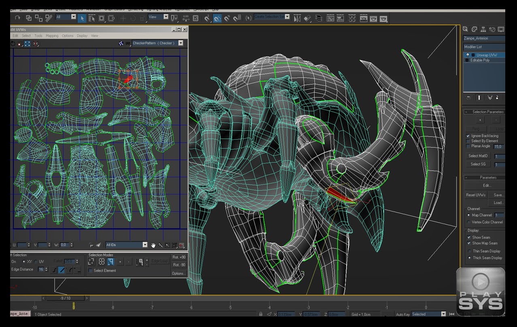Open the Material Editor icon
This screenshot has width=517, height=327.
click(352, 18)
